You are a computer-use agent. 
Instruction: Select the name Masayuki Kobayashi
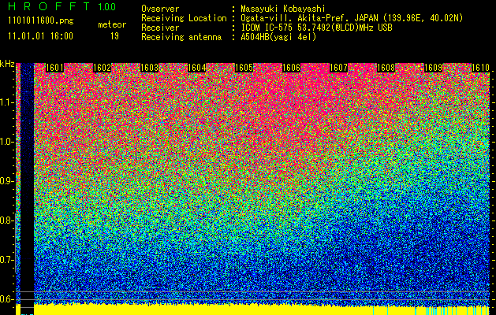coord(283,9)
